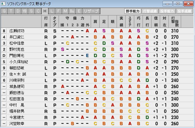Viewport: 195px width, 128px height.
Task: Click the 肩 column header
Action: tap(95, 21)
